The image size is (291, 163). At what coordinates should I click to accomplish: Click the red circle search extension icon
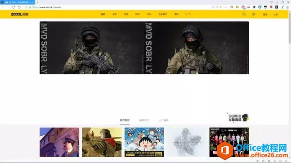(x=243, y=7)
